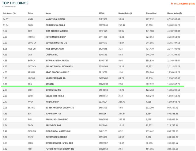Click market value 6,526,986.48
Image resolution: width=196 pixels, height=151 pixels.
(x=174, y=19)
